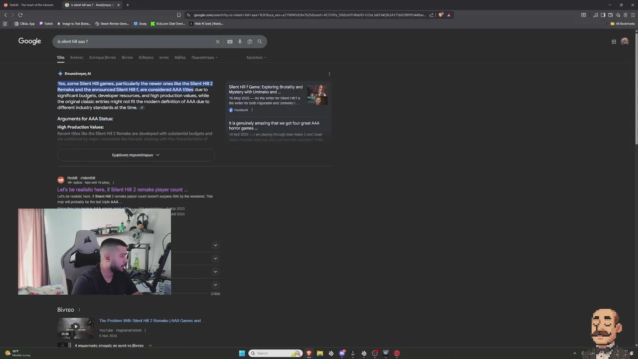
Task: Open the Google account avatar menu
Action: coord(625,41)
